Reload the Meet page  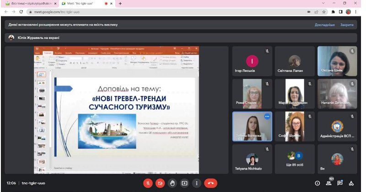(x=22, y=12)
